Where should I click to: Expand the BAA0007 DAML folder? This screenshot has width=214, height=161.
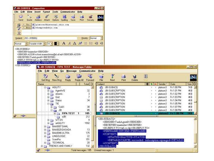point(45,126)
